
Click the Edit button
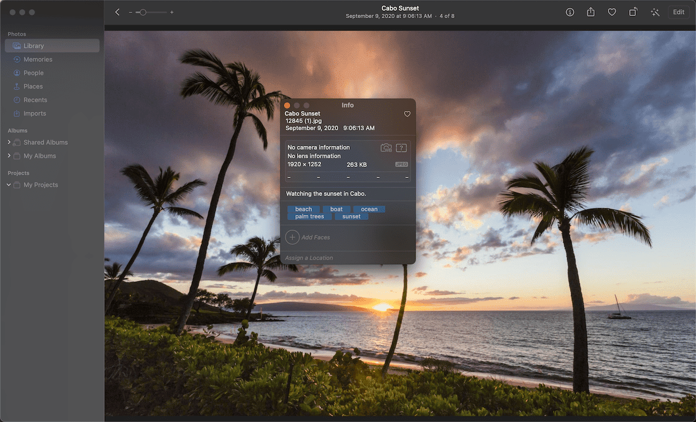[x=678, y=12]
